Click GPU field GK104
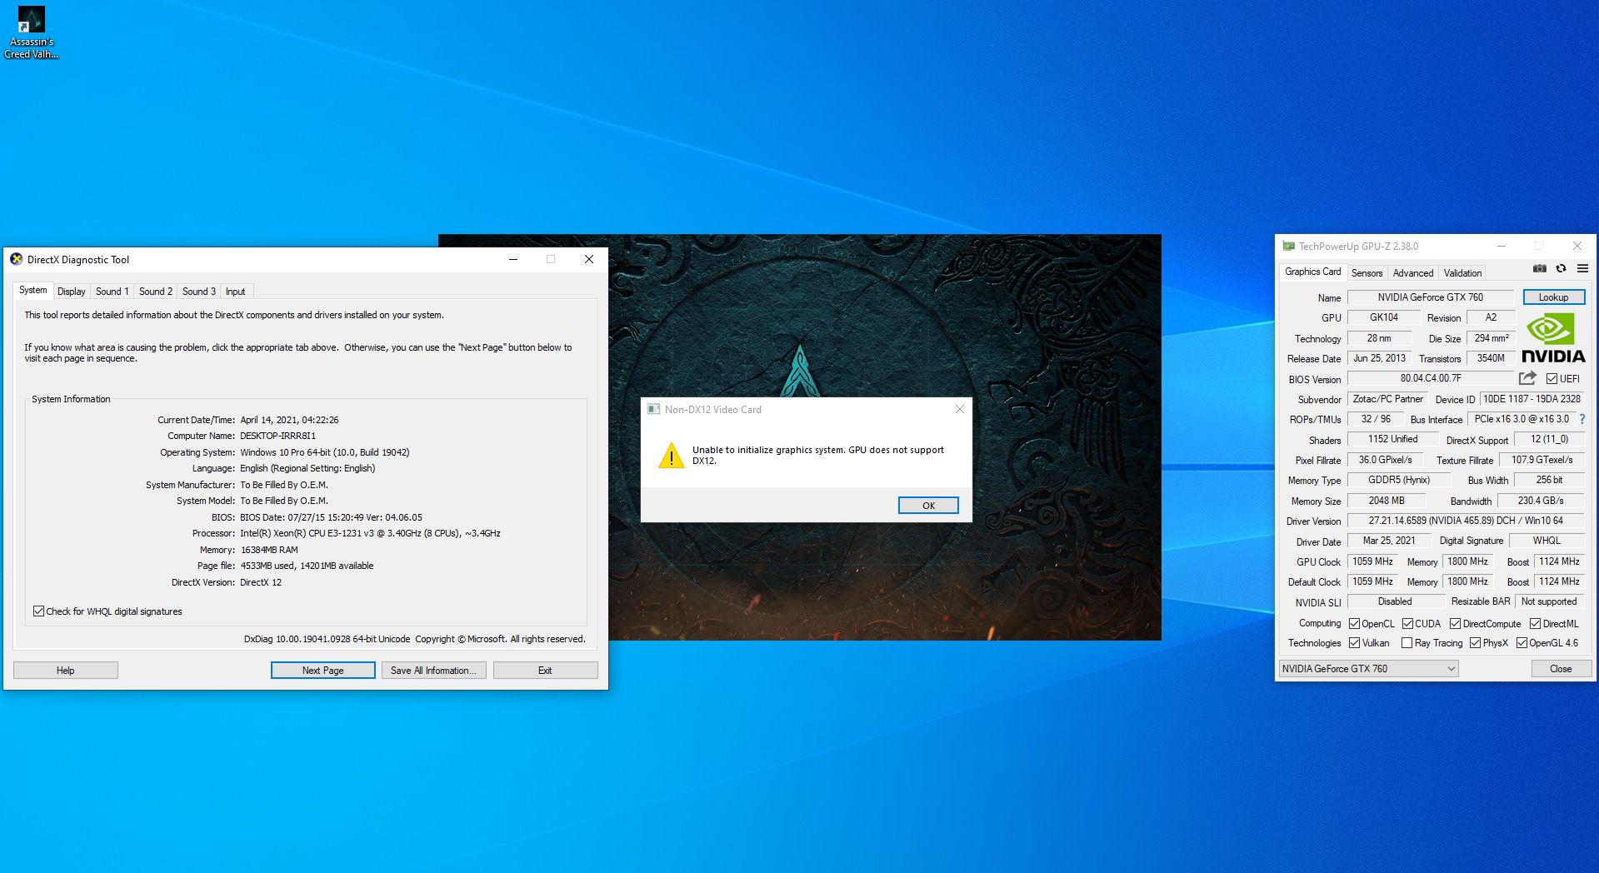 (1384, 317)
